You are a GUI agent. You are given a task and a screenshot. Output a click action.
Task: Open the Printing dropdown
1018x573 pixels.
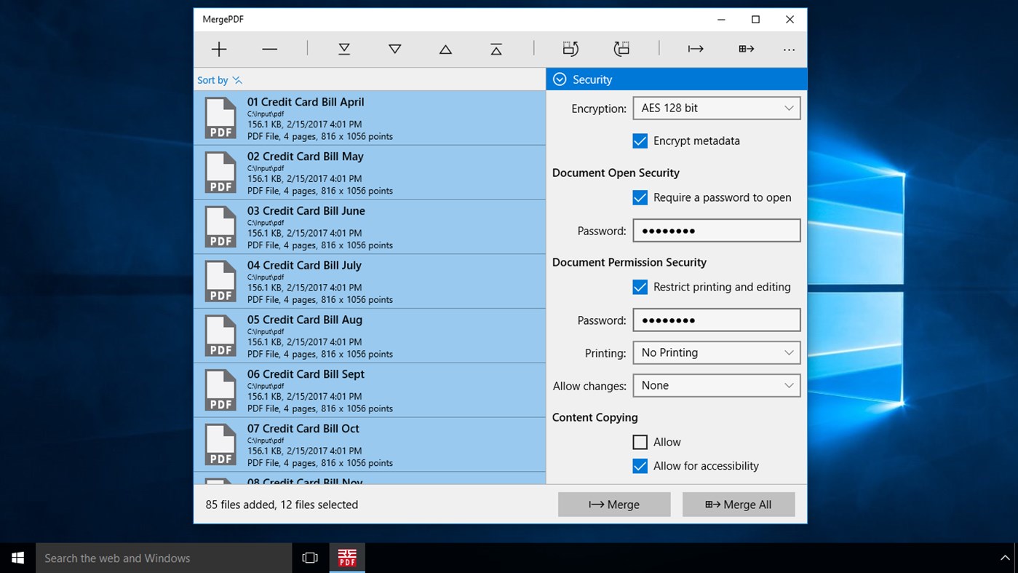pos(716,352)
